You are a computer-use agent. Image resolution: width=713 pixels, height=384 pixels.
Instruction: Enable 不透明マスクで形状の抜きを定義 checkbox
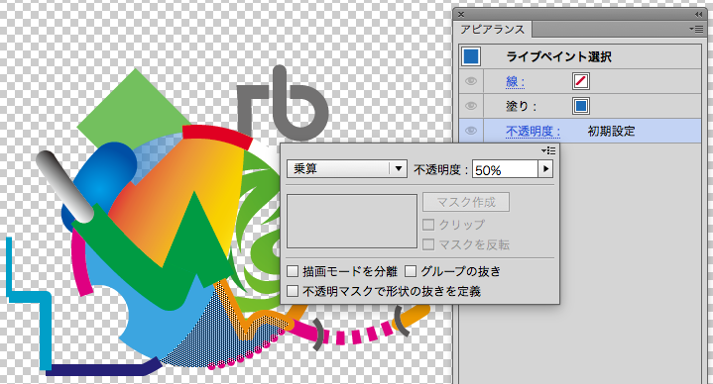[x=293, y=291]
